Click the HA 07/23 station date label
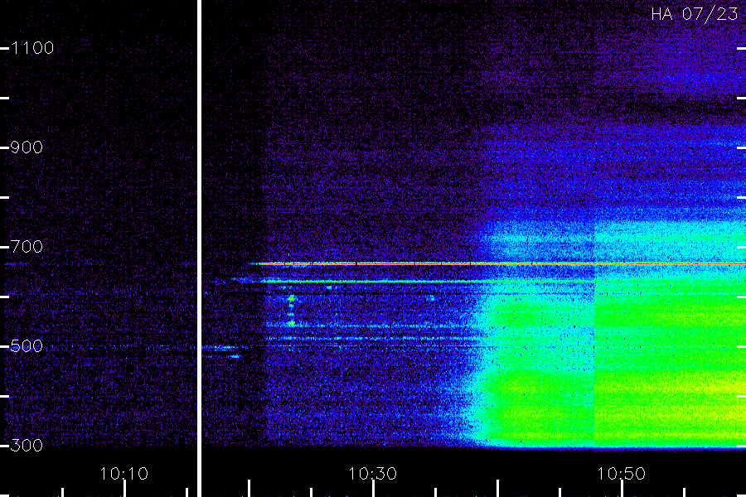The height and width of the screenshot is (497, 746). (695, 14)
